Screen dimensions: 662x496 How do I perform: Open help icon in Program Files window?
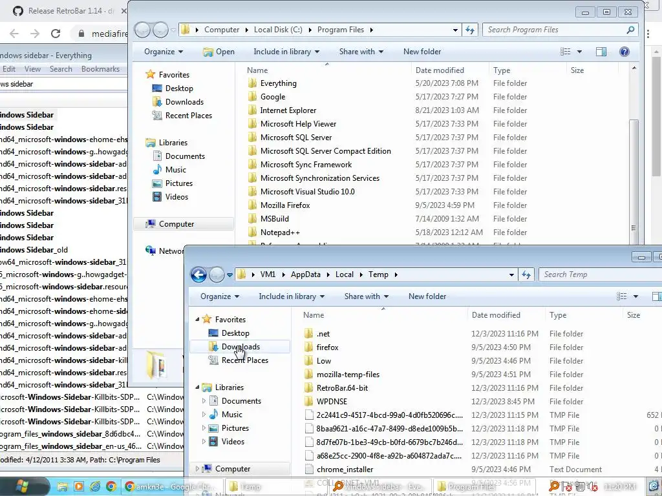click(x=624, y=52)
